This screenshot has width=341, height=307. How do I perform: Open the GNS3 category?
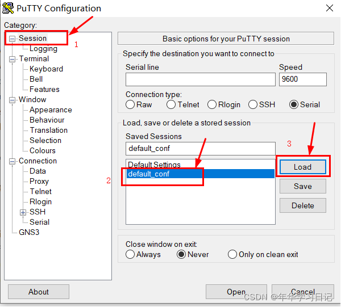pos(29,232)
